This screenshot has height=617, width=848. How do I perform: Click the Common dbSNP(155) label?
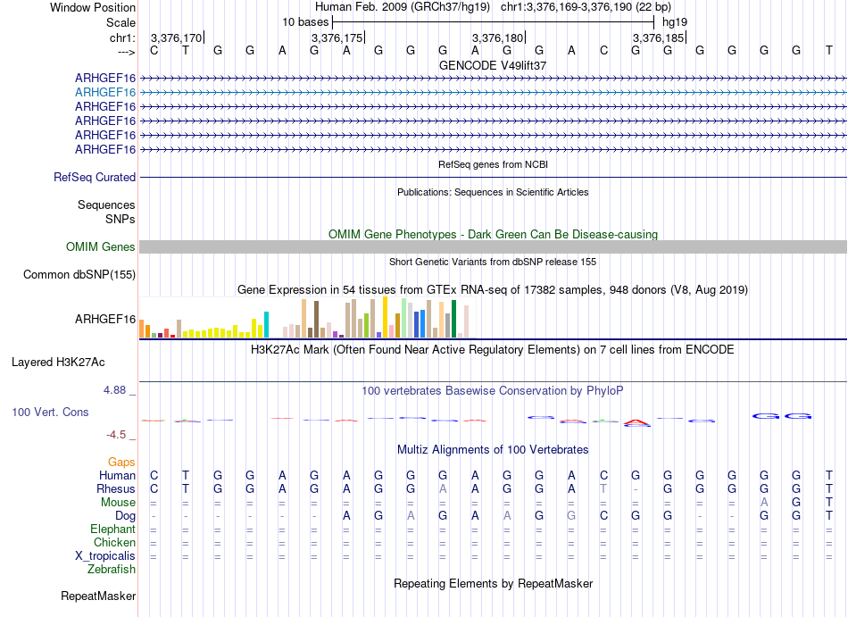[x=79, y=275]
